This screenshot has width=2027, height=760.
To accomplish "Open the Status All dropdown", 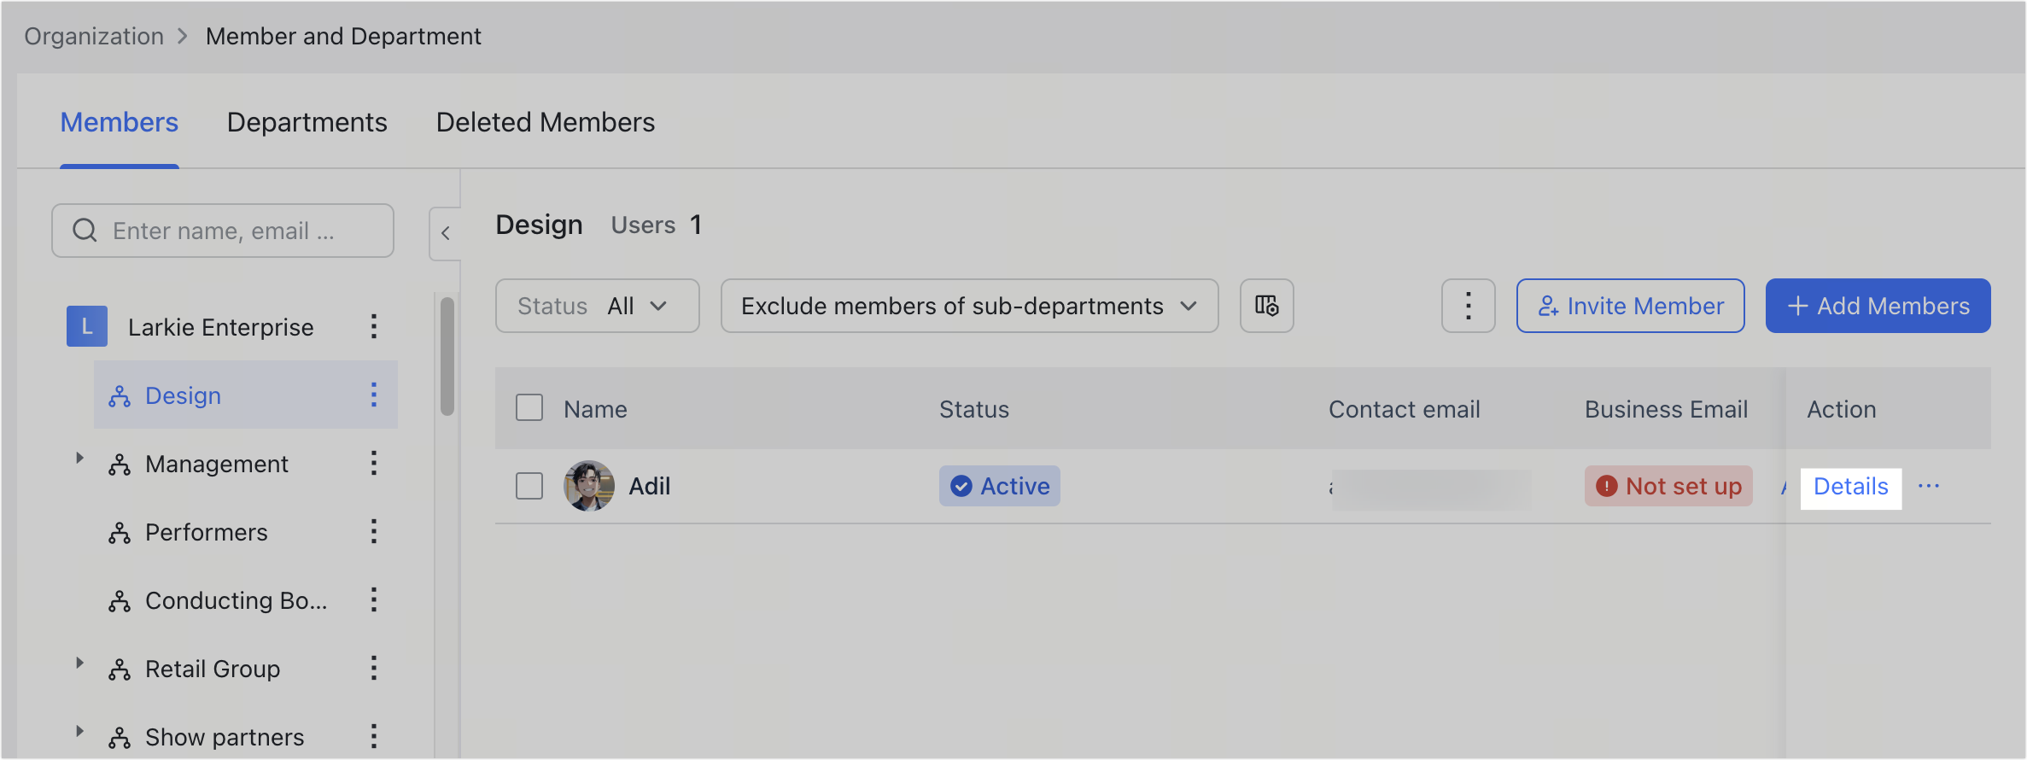I will 598,306.
